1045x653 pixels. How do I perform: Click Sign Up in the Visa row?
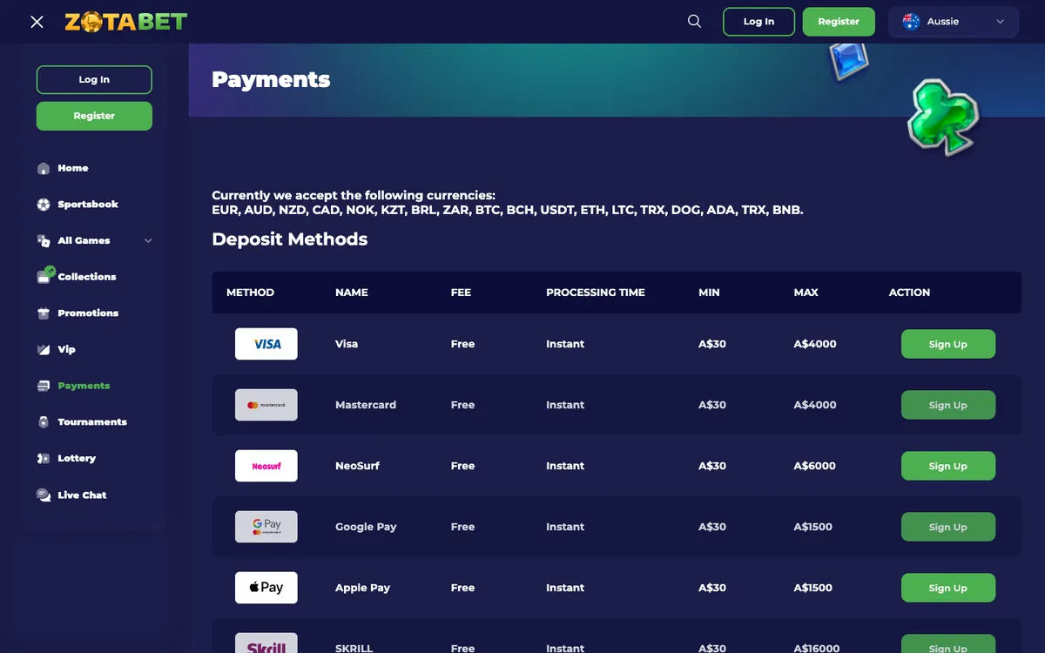pos(948,344)
